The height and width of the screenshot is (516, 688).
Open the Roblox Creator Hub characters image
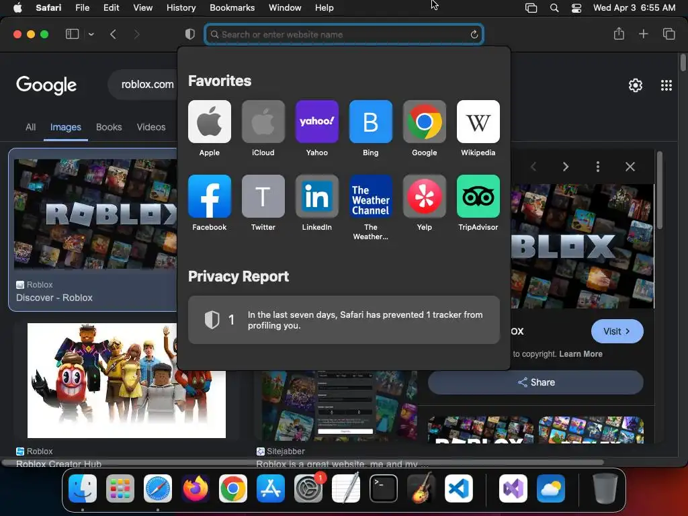[x=126, y=380]
